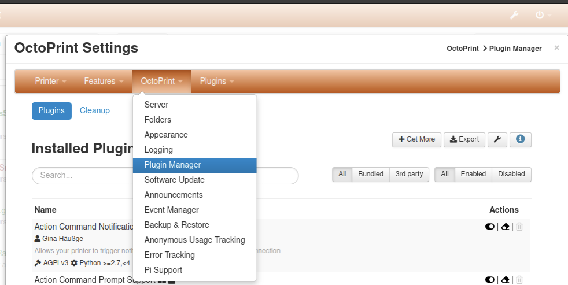Select All in the bundled/3rd party filter
The image size is (568, 285).
click(342, 174)
